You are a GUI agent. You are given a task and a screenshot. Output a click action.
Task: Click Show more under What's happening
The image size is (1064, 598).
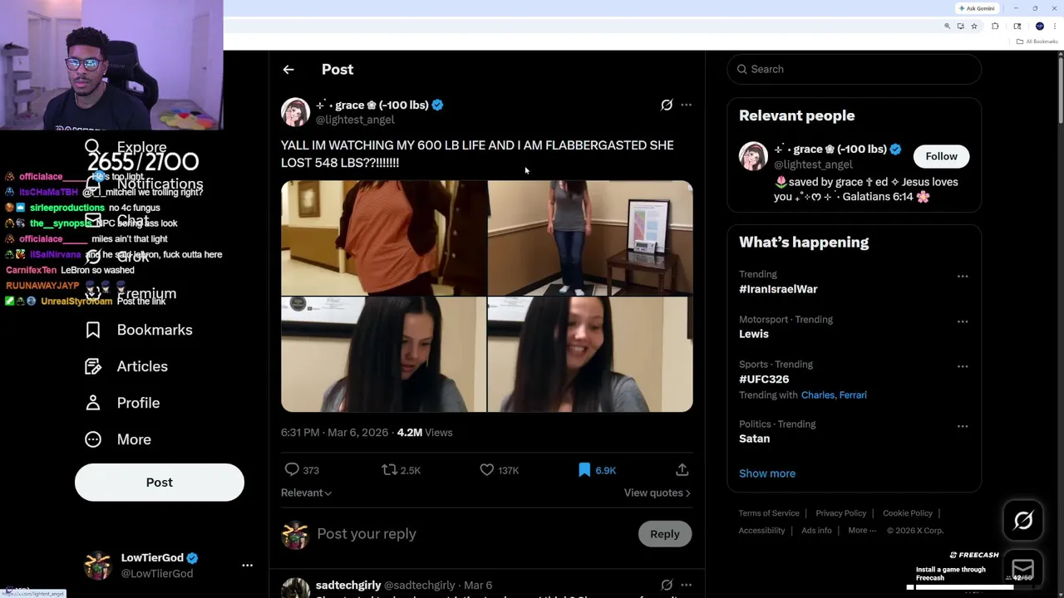[x=767, y=473]
